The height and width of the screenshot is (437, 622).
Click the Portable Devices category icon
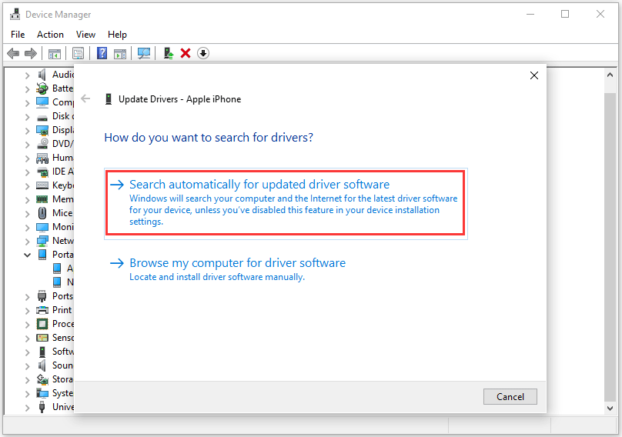coord(42,254)
